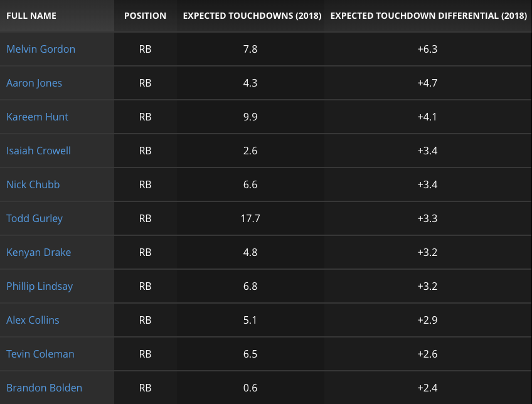Open the Todd Gurley link

tap(35, 218)
